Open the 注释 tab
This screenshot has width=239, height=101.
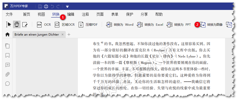[85, 14]
